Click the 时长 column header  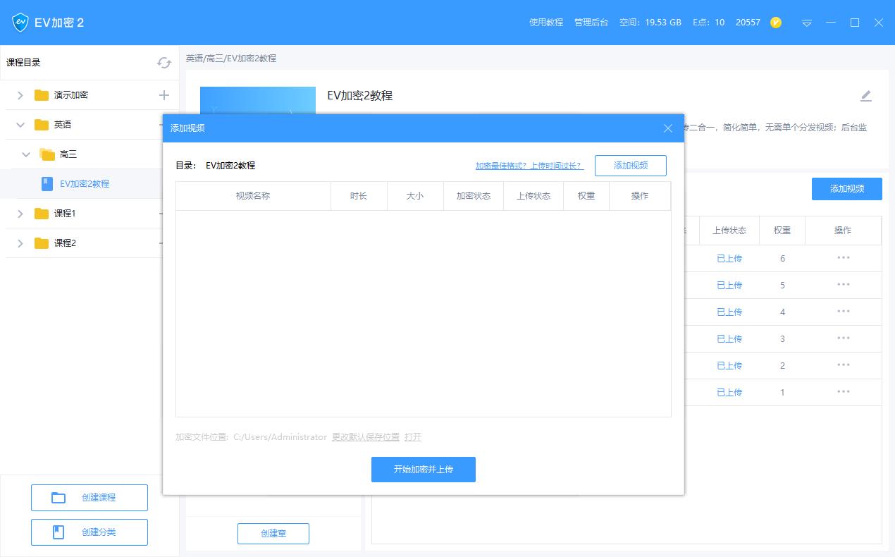pyautogui.click(x=359, y=196)
